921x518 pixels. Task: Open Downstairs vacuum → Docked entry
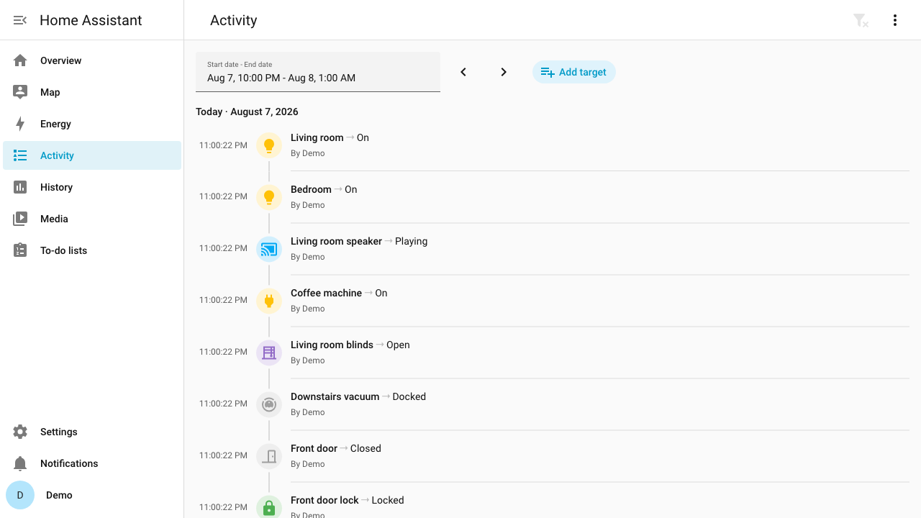[x=553, y=404]
